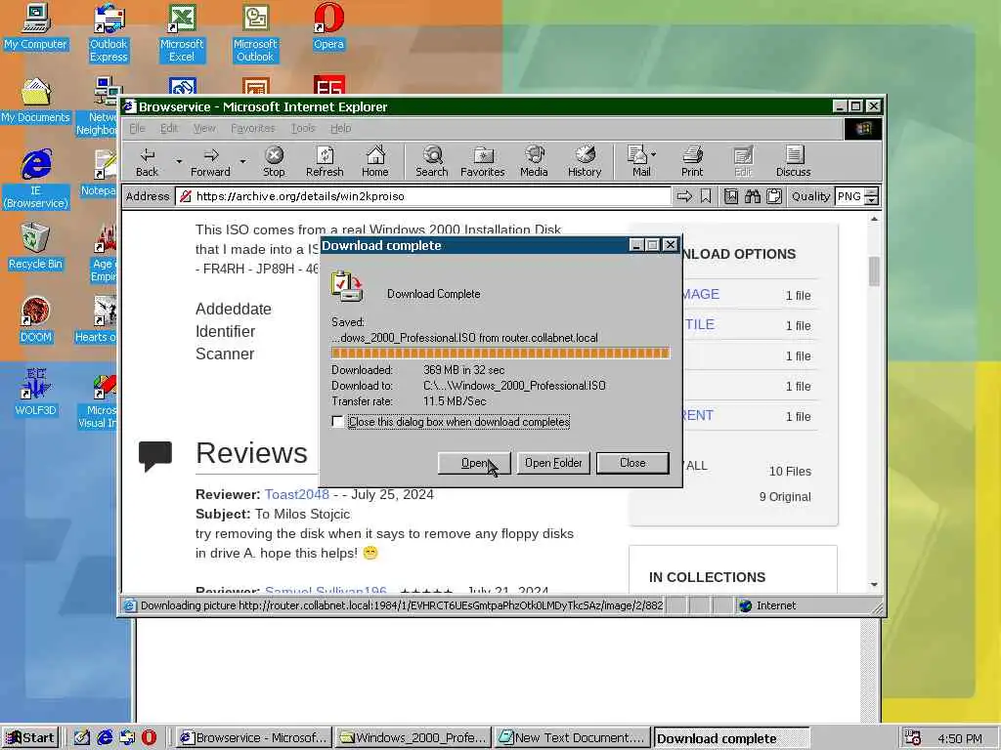Screen dimensions: 1001x750
Task: Click the Go arrow beside address bar
Action: coord(684,196)
